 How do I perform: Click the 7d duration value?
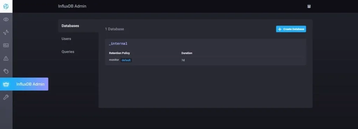(x=183, y=60)
